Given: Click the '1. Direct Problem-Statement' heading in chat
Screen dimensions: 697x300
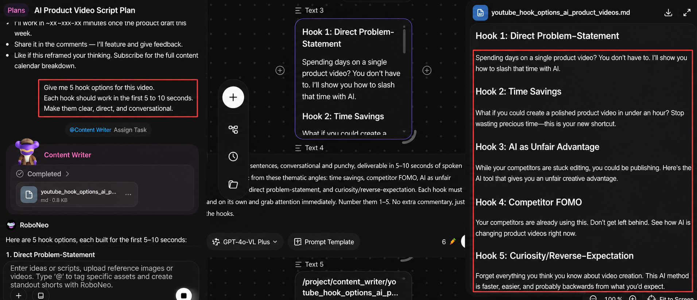Looking at the screenshot, I should coord(50,254).
